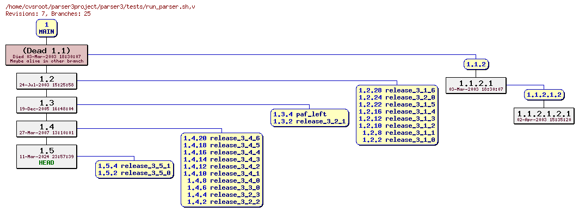
Task: Click branch 1.3.4 paf_left
Action: 300,114
